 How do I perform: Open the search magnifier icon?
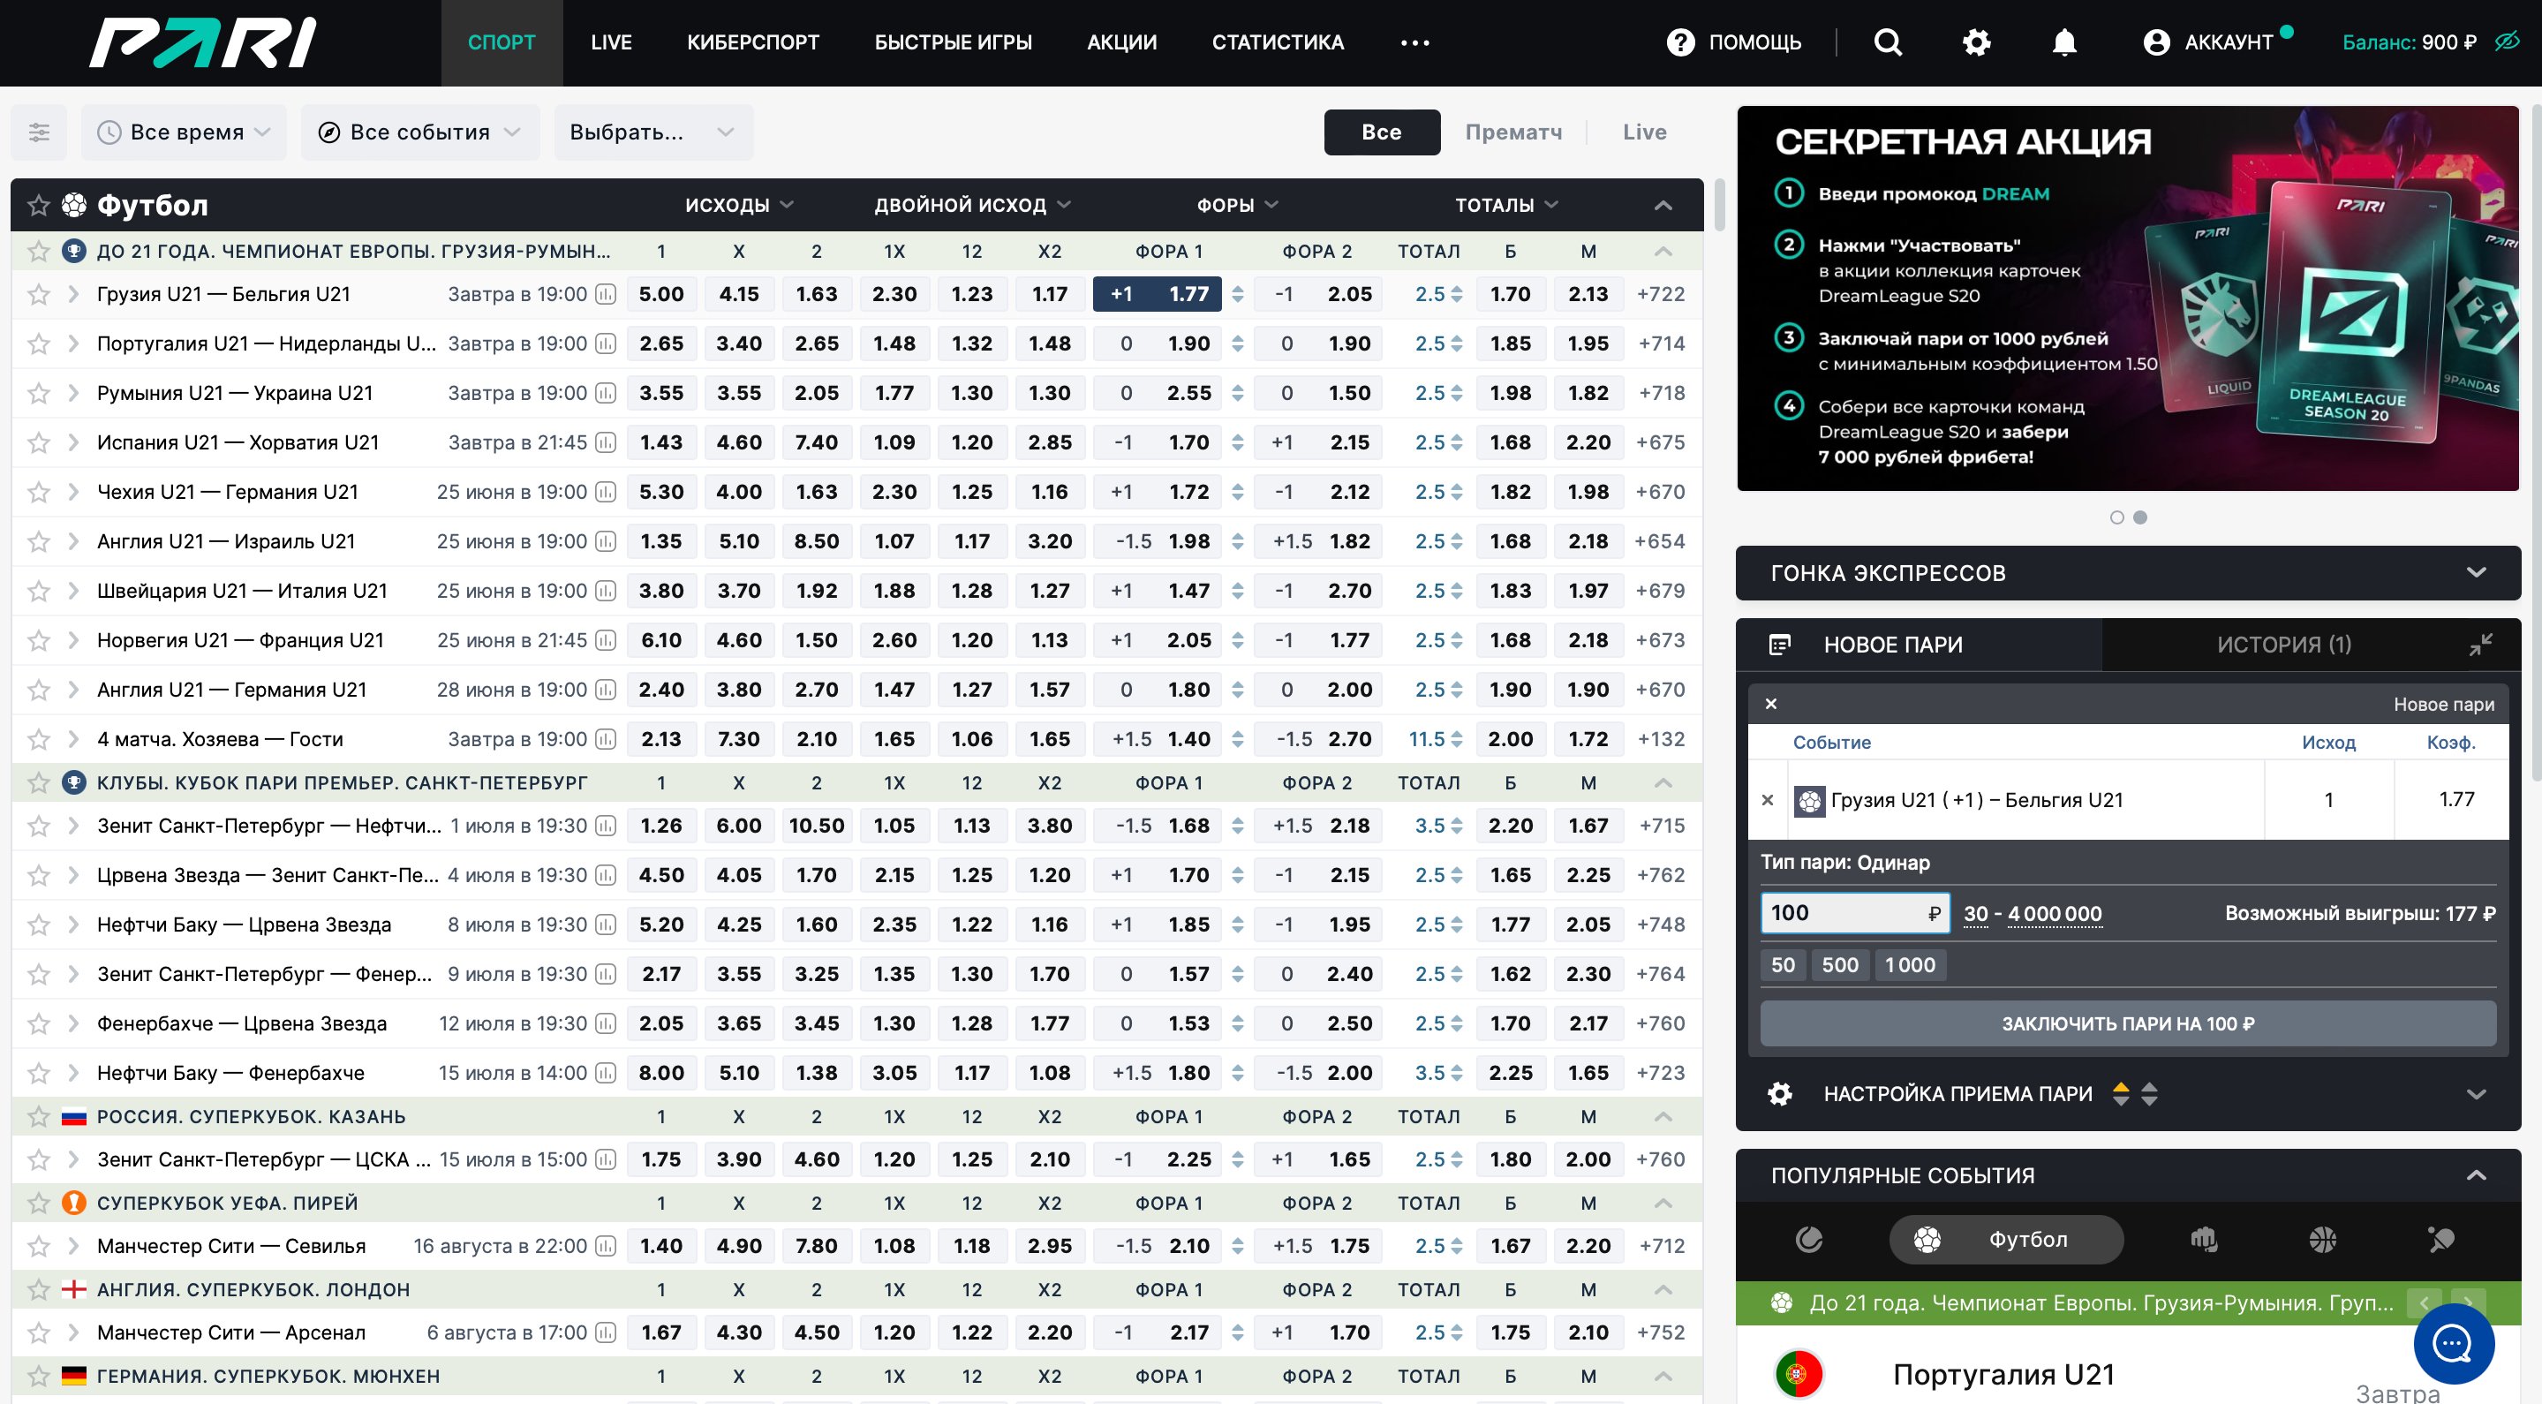click(1887, 42)
